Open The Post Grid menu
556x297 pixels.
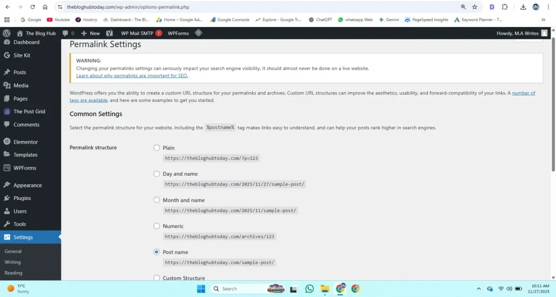30,112
